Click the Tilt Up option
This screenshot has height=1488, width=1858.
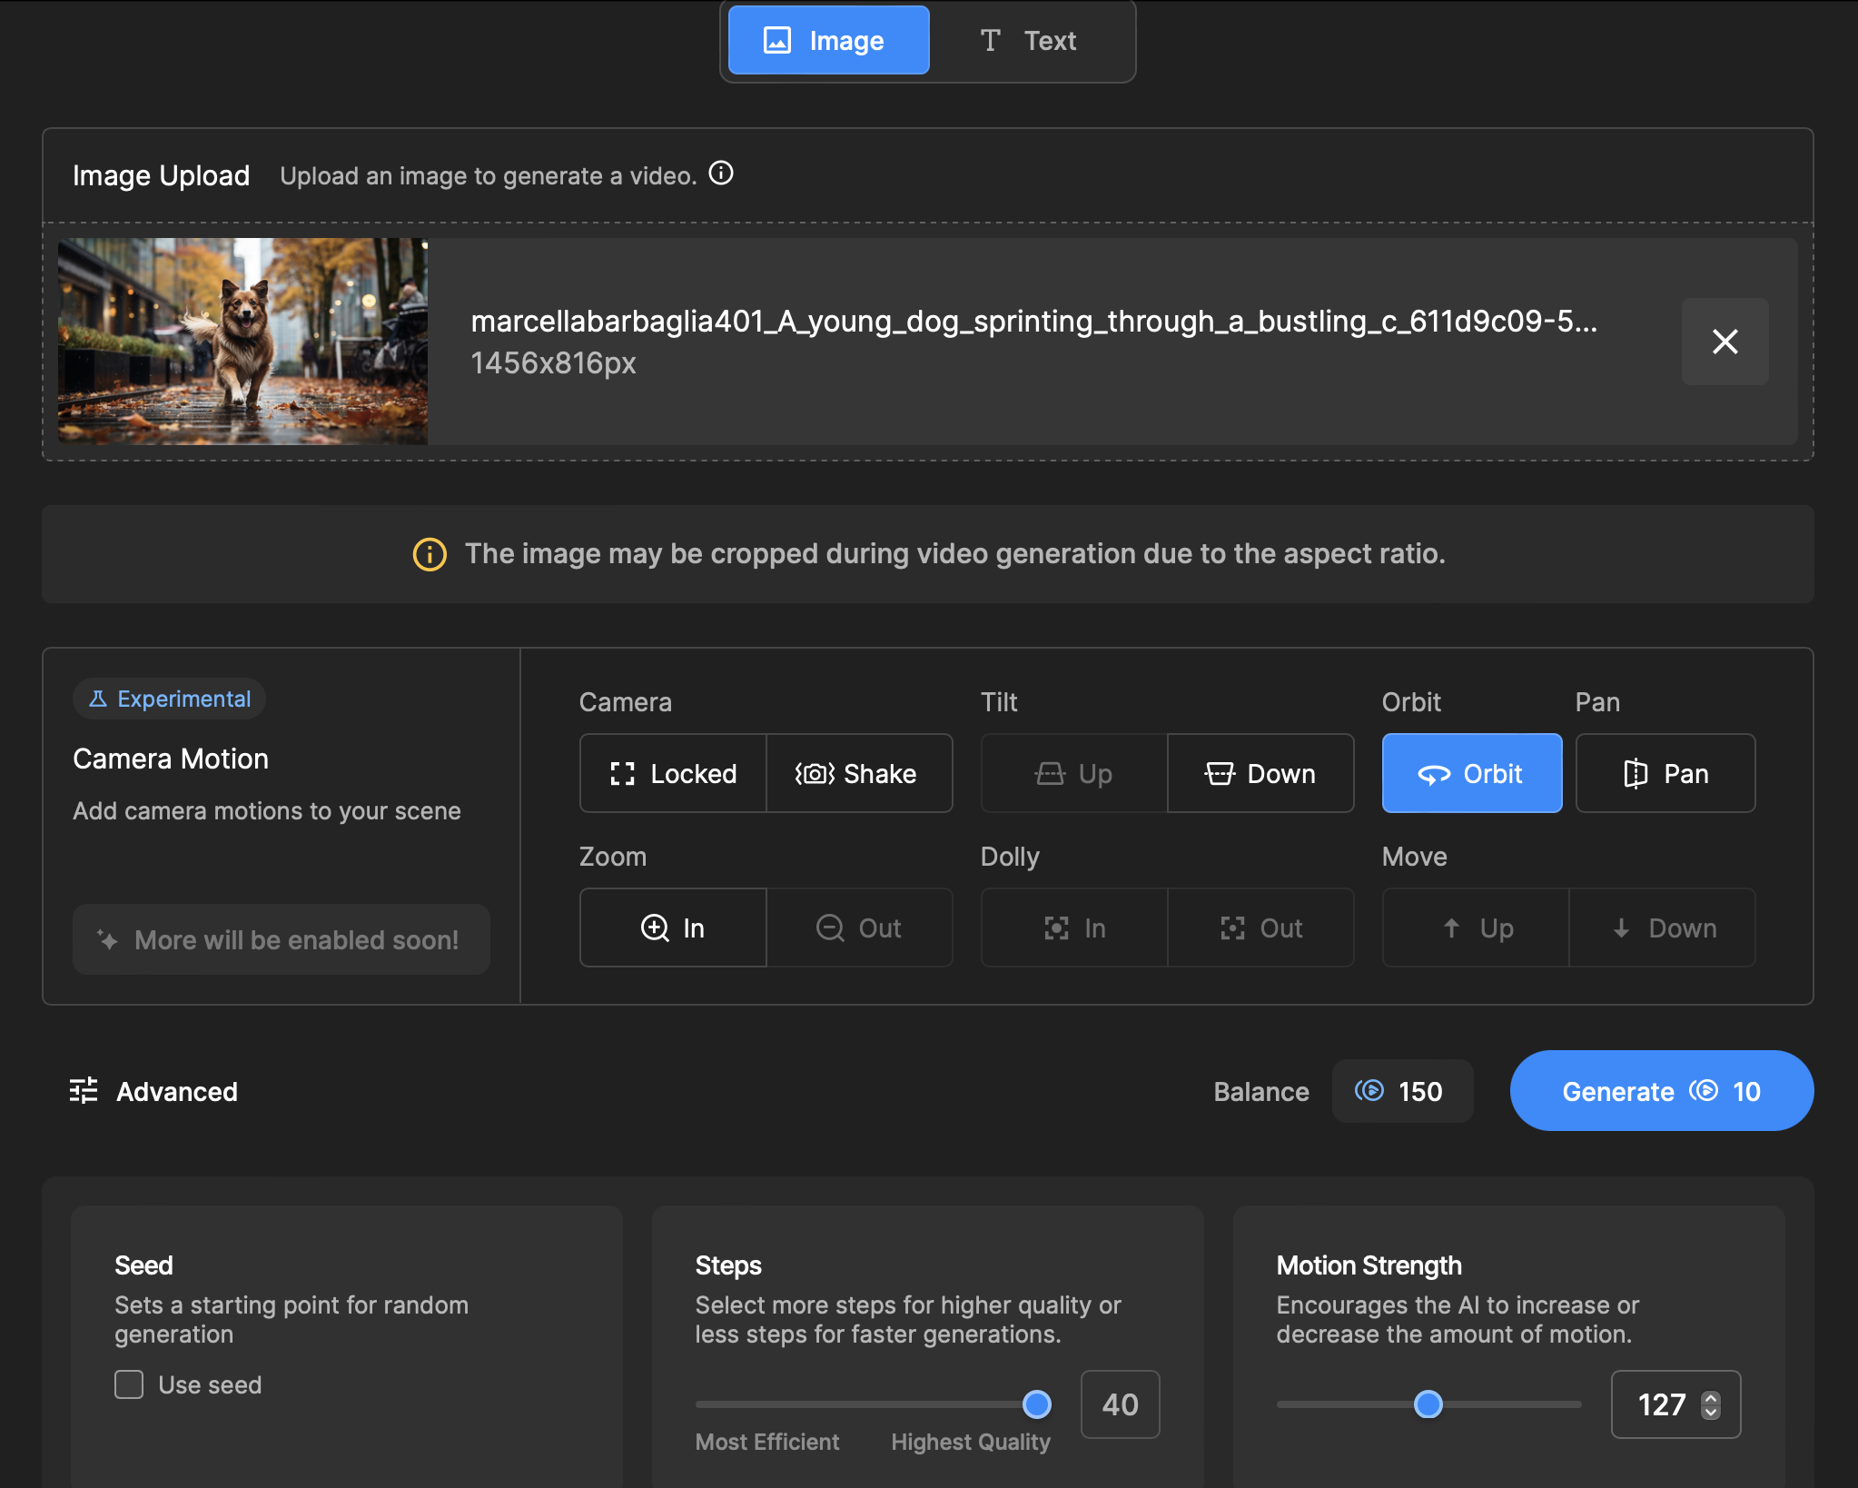coord(1074,773)
